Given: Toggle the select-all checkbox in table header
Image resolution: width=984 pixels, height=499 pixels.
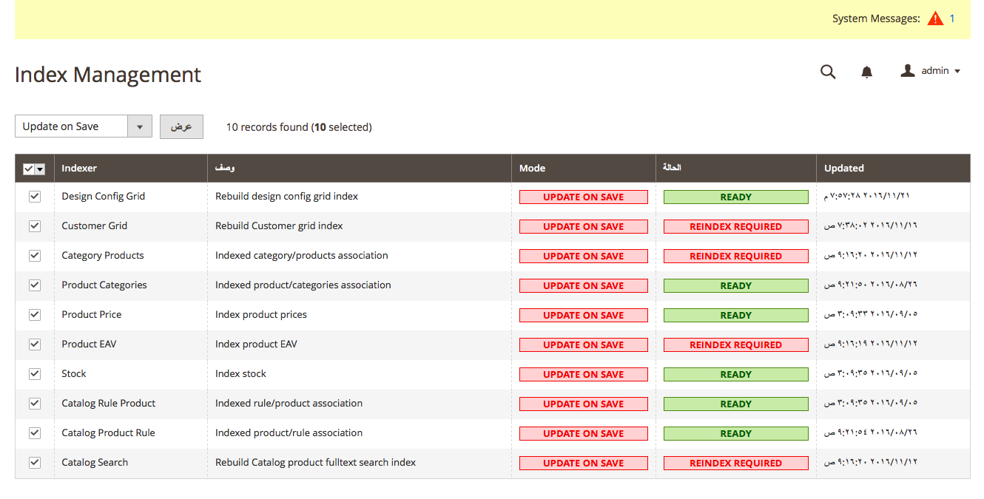Looking at the screenshot, I should 29,169.
